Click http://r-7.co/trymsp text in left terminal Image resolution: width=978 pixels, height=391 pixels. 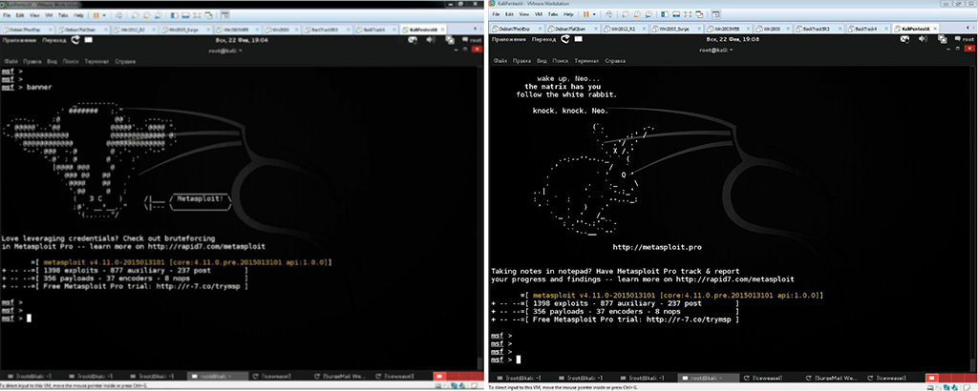199,286
